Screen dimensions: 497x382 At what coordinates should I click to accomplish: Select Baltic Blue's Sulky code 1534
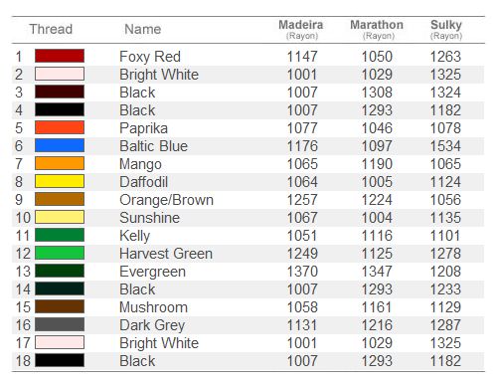point(445,146)
